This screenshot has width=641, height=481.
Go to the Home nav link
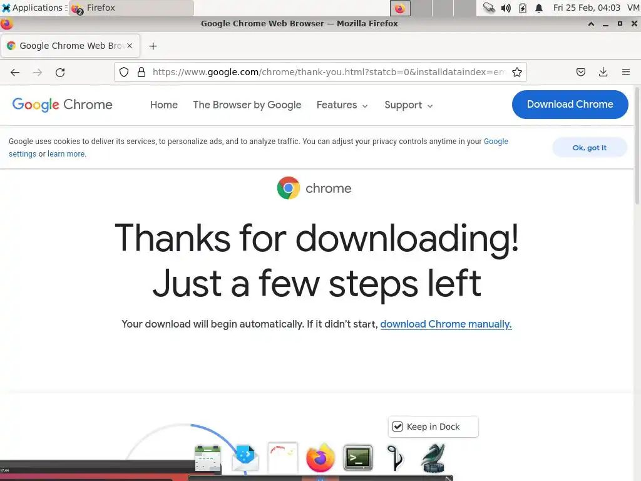point(164,105)
